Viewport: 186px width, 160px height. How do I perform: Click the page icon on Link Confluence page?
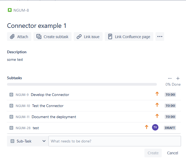coord(110,36)
